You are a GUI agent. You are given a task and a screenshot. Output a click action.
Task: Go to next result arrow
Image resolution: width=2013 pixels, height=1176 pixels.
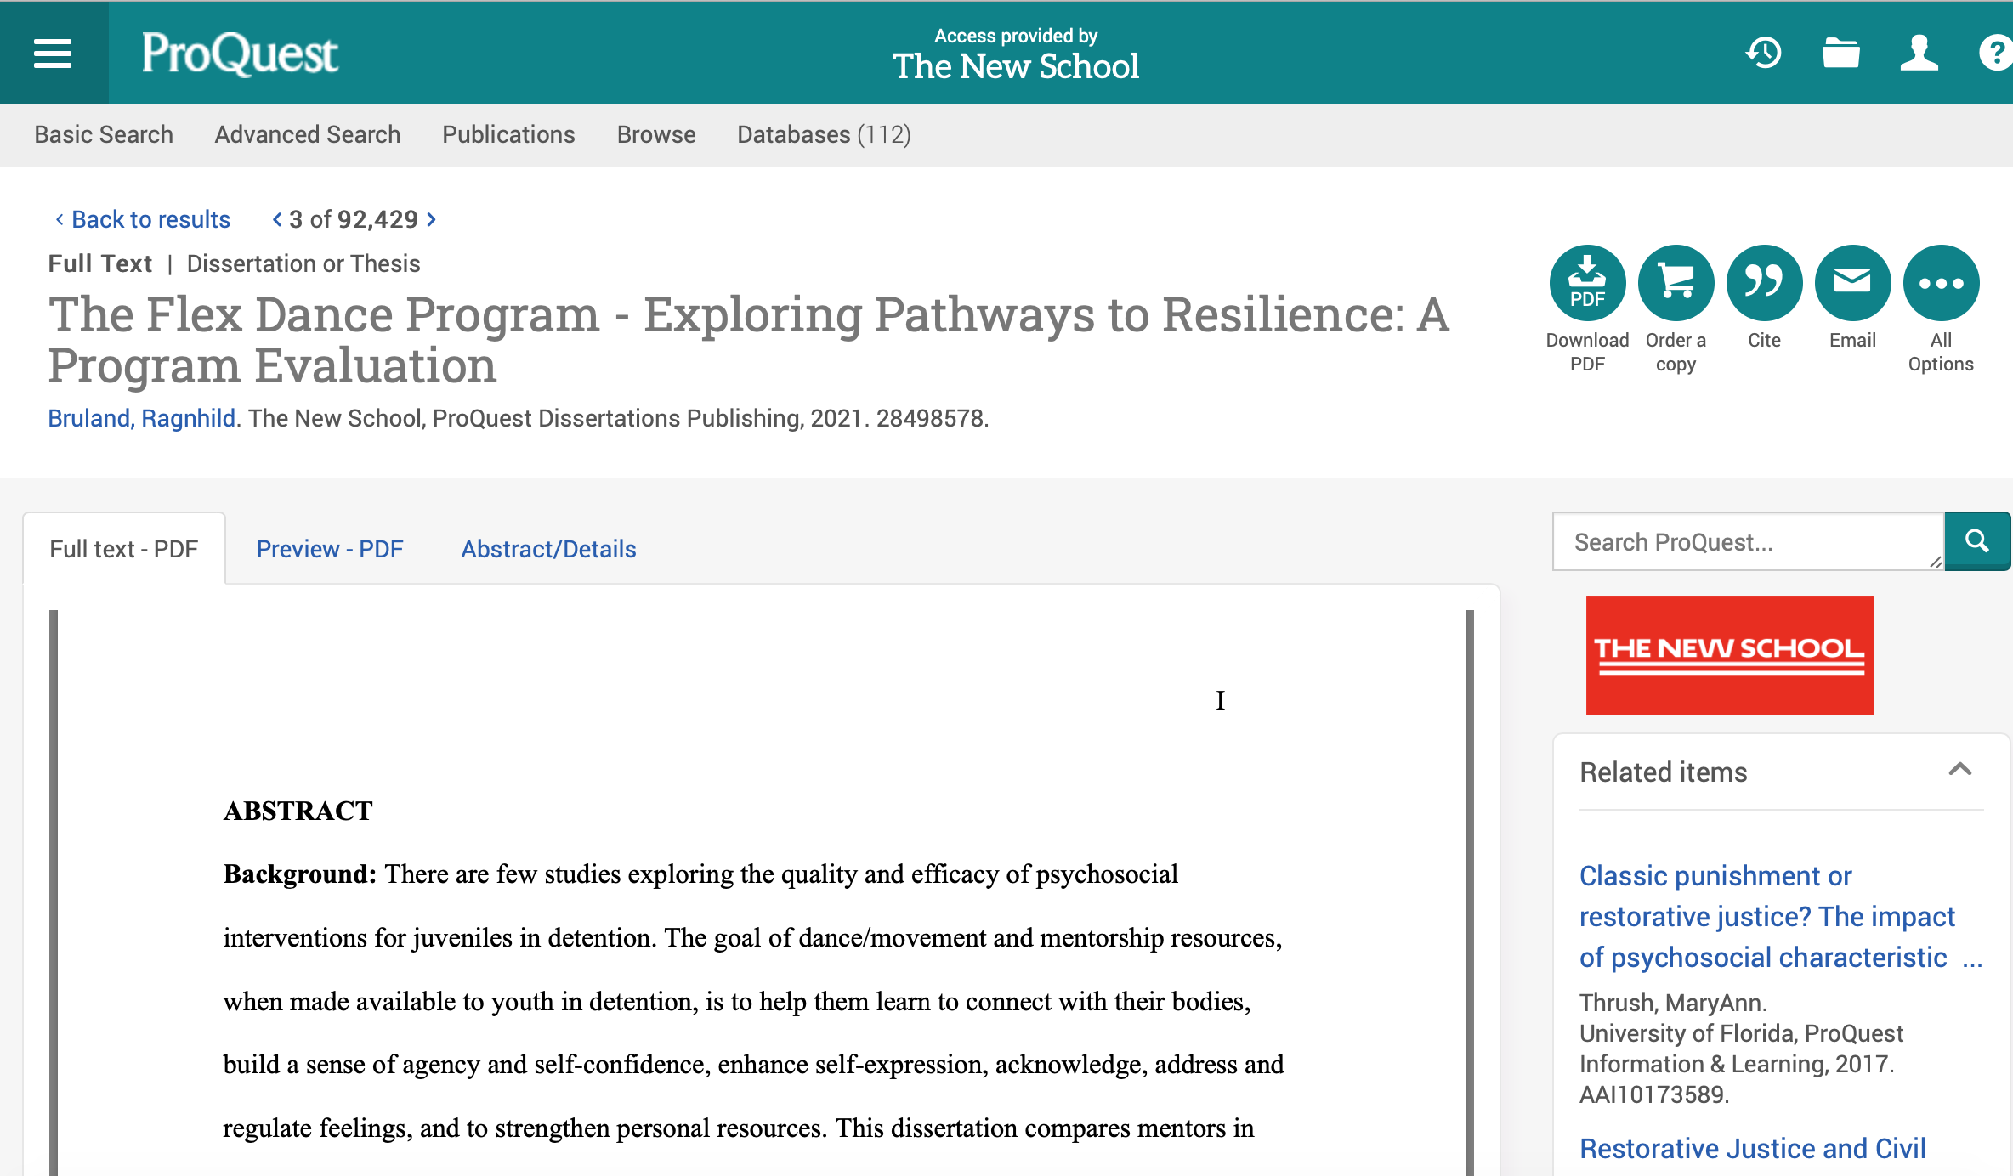click(x=432, y=219)
